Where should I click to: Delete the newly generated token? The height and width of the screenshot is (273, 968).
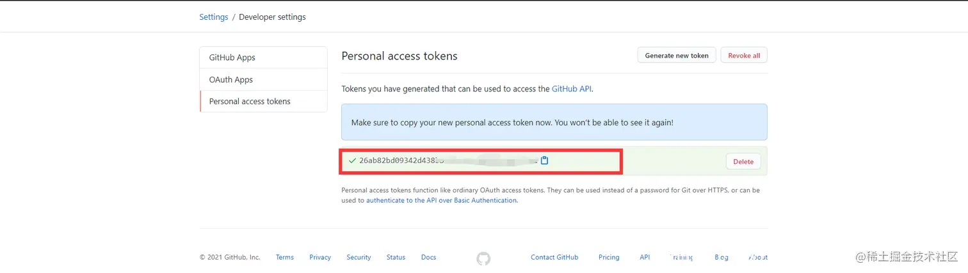click(743, 162)
